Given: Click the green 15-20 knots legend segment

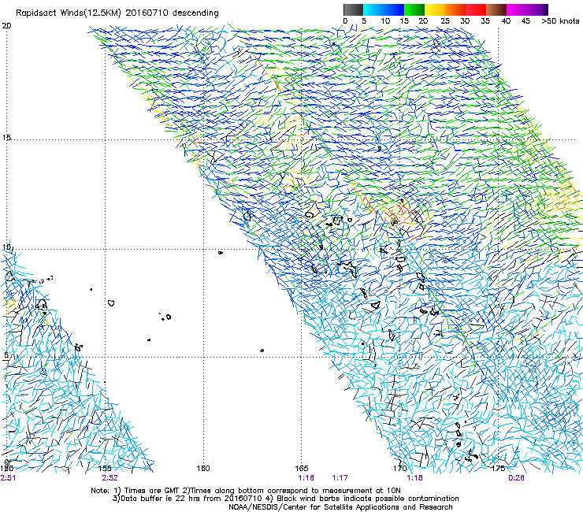Looking at the screenshot, I should (x=414, y=9).
